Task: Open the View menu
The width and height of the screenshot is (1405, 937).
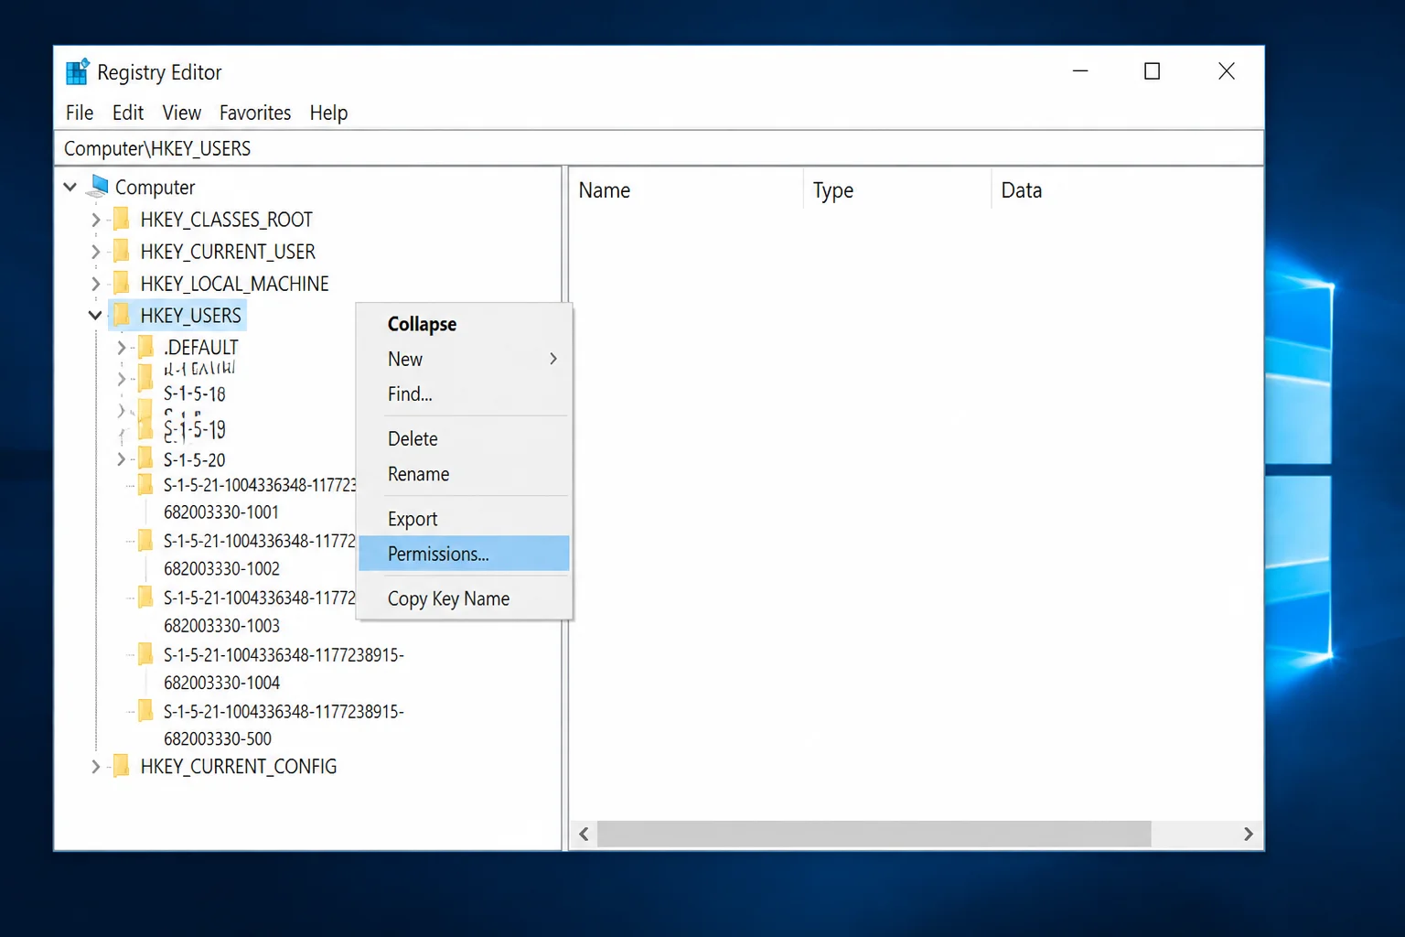Action: click(x=182, y=113)
